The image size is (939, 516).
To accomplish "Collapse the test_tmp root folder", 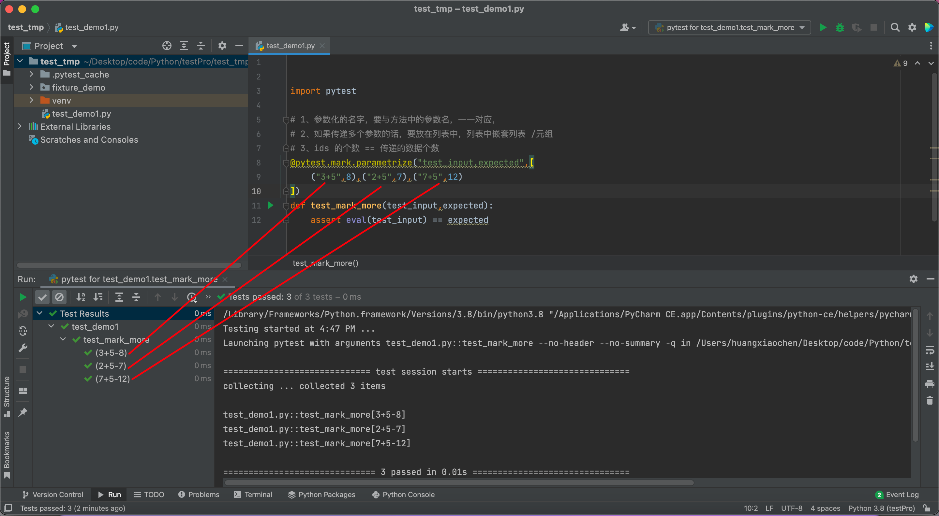I will 20,61.
